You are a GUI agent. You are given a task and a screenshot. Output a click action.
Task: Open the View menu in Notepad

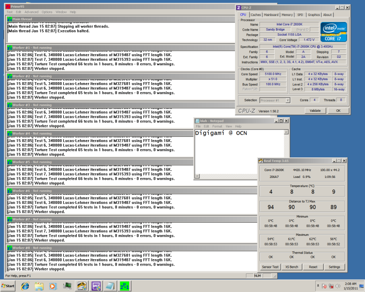(x=229, y=126)
